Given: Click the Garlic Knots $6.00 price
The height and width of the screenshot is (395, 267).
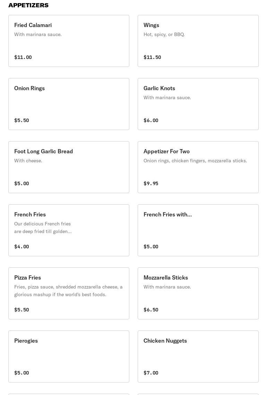Looking at the screenshot, I should pyautogui.click(x=151, y=120).
